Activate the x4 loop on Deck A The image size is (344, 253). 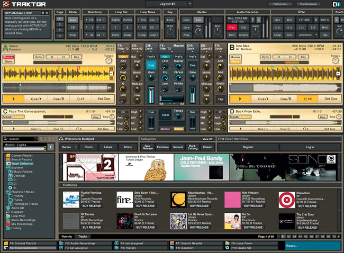80,99
